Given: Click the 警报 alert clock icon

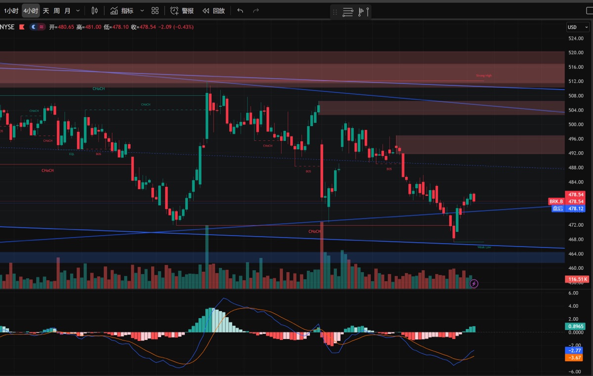Looking at the screenshot, I should (174, 10).
